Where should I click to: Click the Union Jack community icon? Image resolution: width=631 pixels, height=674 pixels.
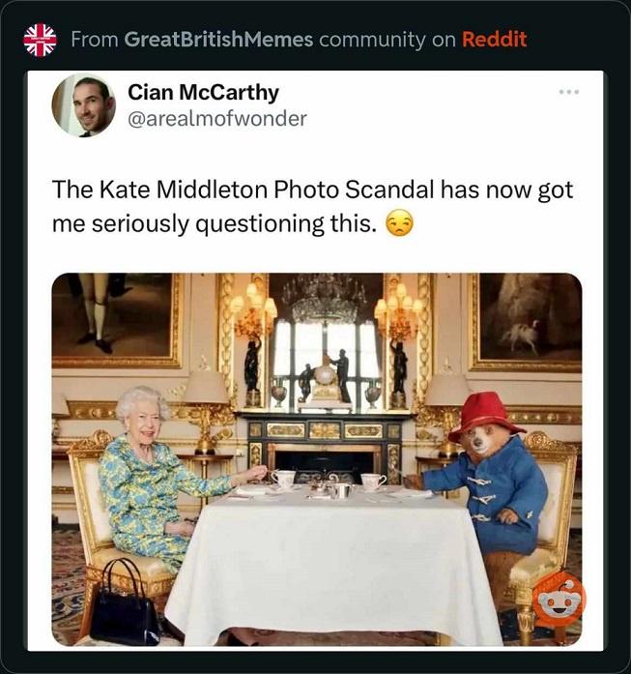pos(40,40)
